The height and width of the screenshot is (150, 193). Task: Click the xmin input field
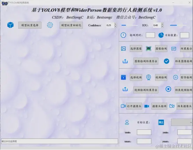(144, 132)
